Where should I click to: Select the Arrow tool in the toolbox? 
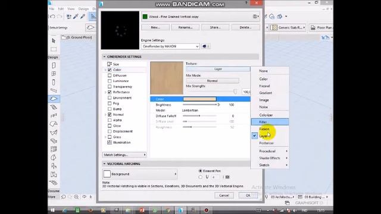(54, 41)
